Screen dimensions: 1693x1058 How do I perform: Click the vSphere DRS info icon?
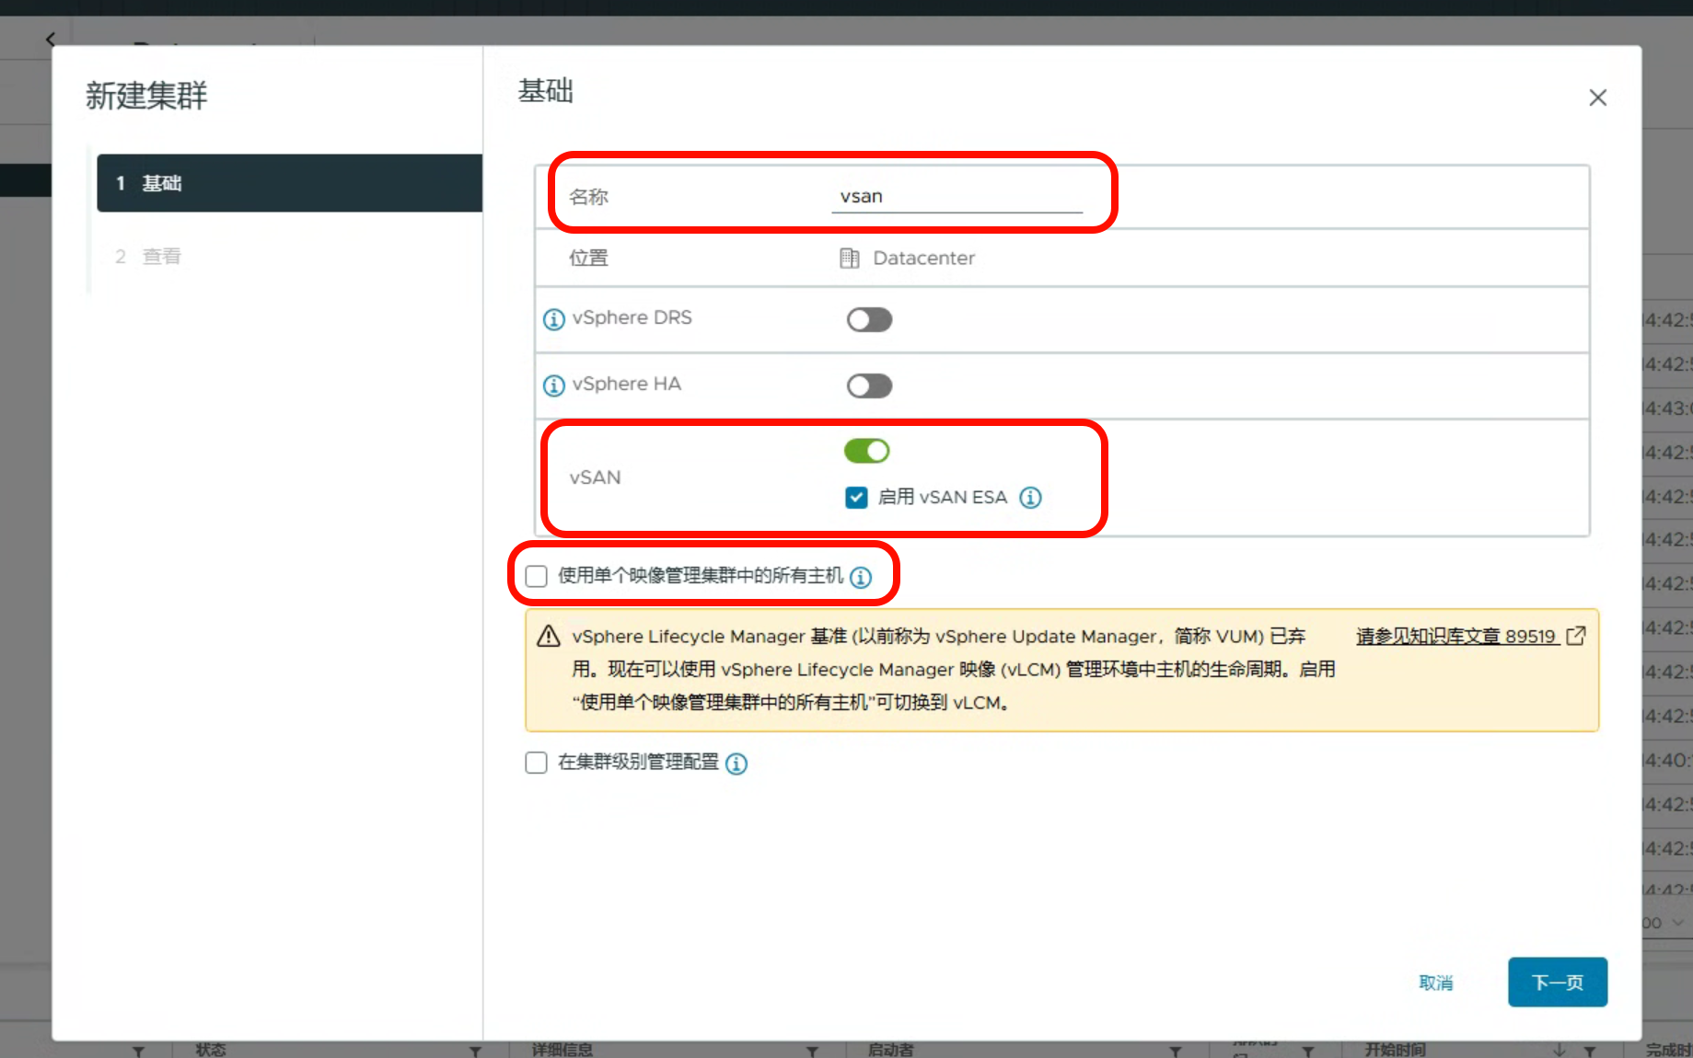[x=553, y=319]
